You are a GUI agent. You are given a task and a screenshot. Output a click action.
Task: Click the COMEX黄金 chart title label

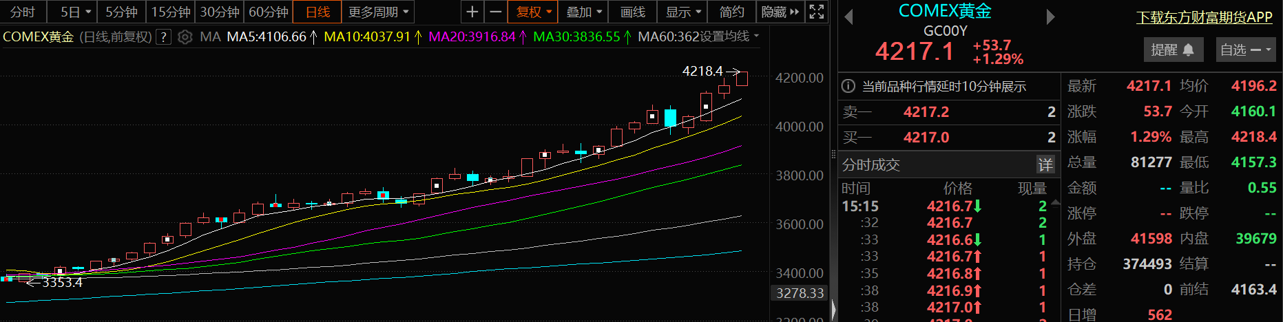38,36
